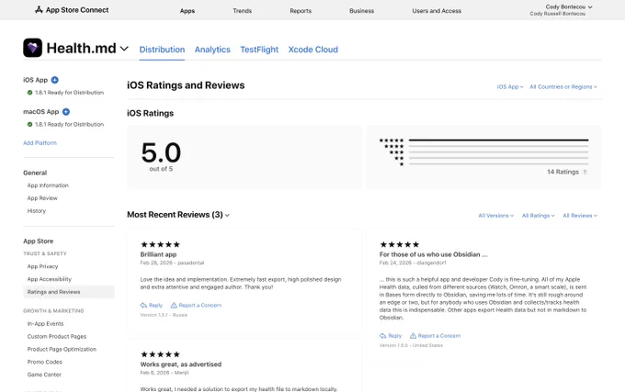625x392 pixels.
Task: Click the 'For those of us who use Obsidian' title
Action: pos(433,254)
